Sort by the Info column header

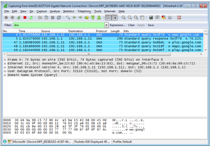click(126, 31)
